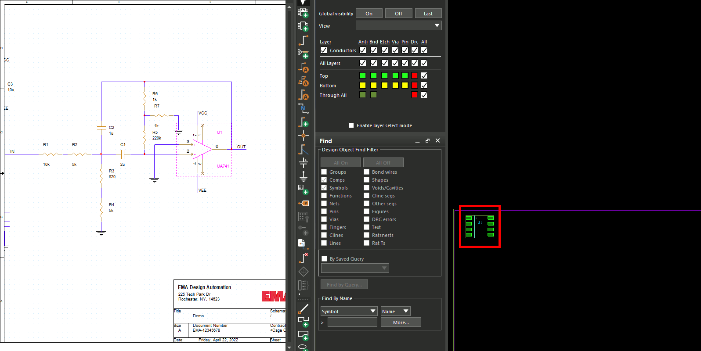Click the Top layer Anti green swatch
701x351 pixels.
coord(363,75)
